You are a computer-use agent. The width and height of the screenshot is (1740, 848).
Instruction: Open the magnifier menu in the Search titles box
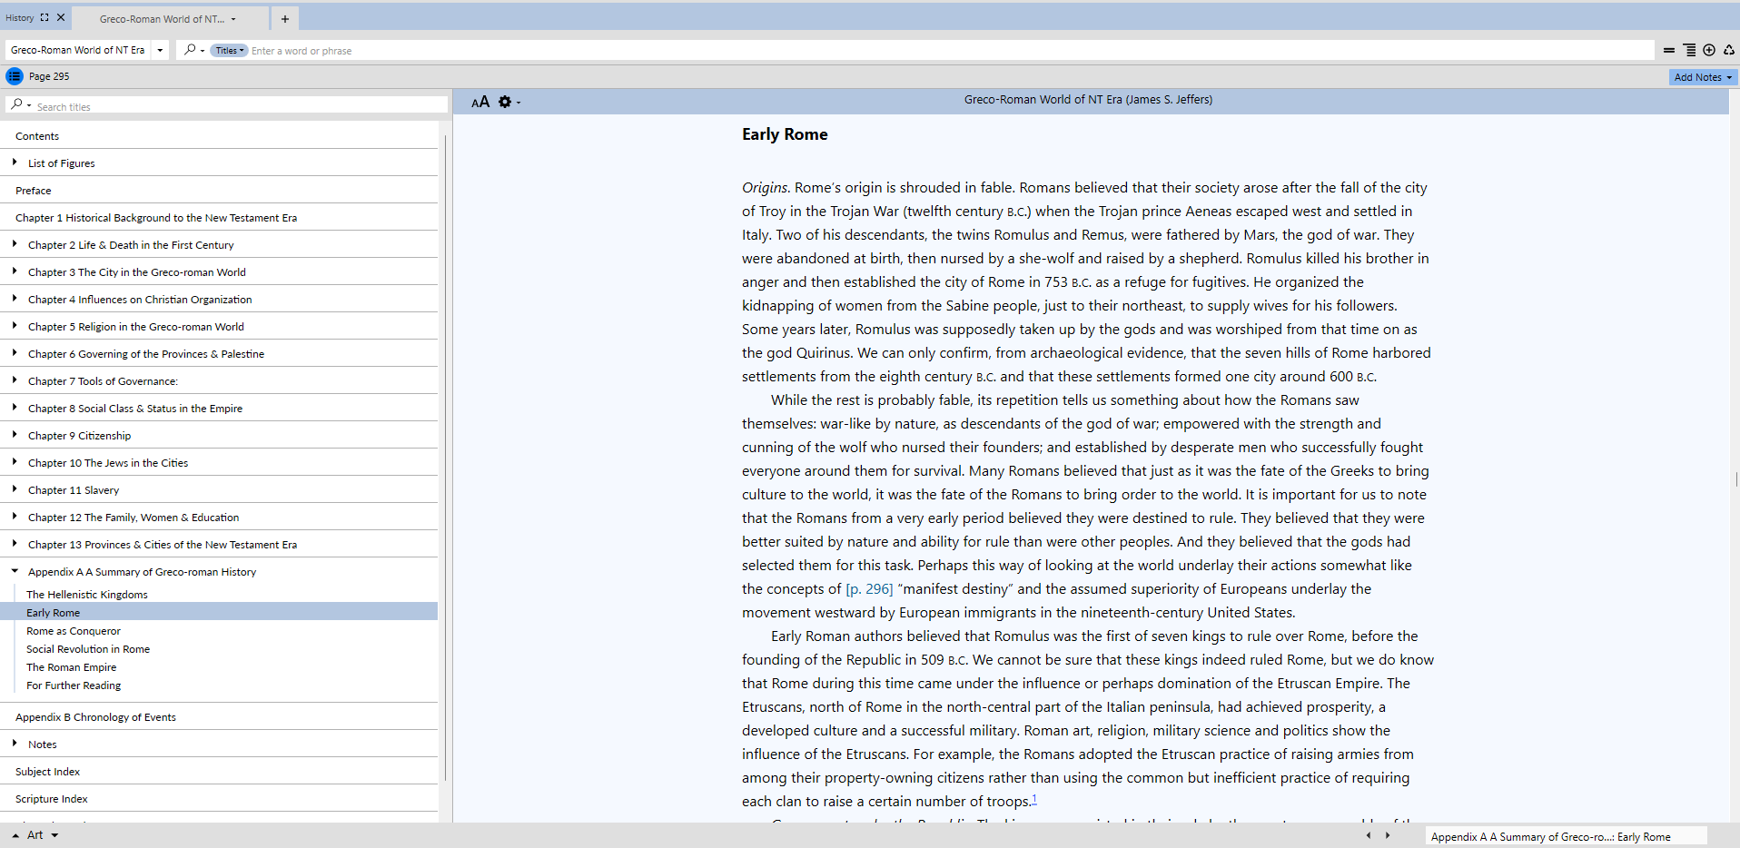(x=17, y=105)
